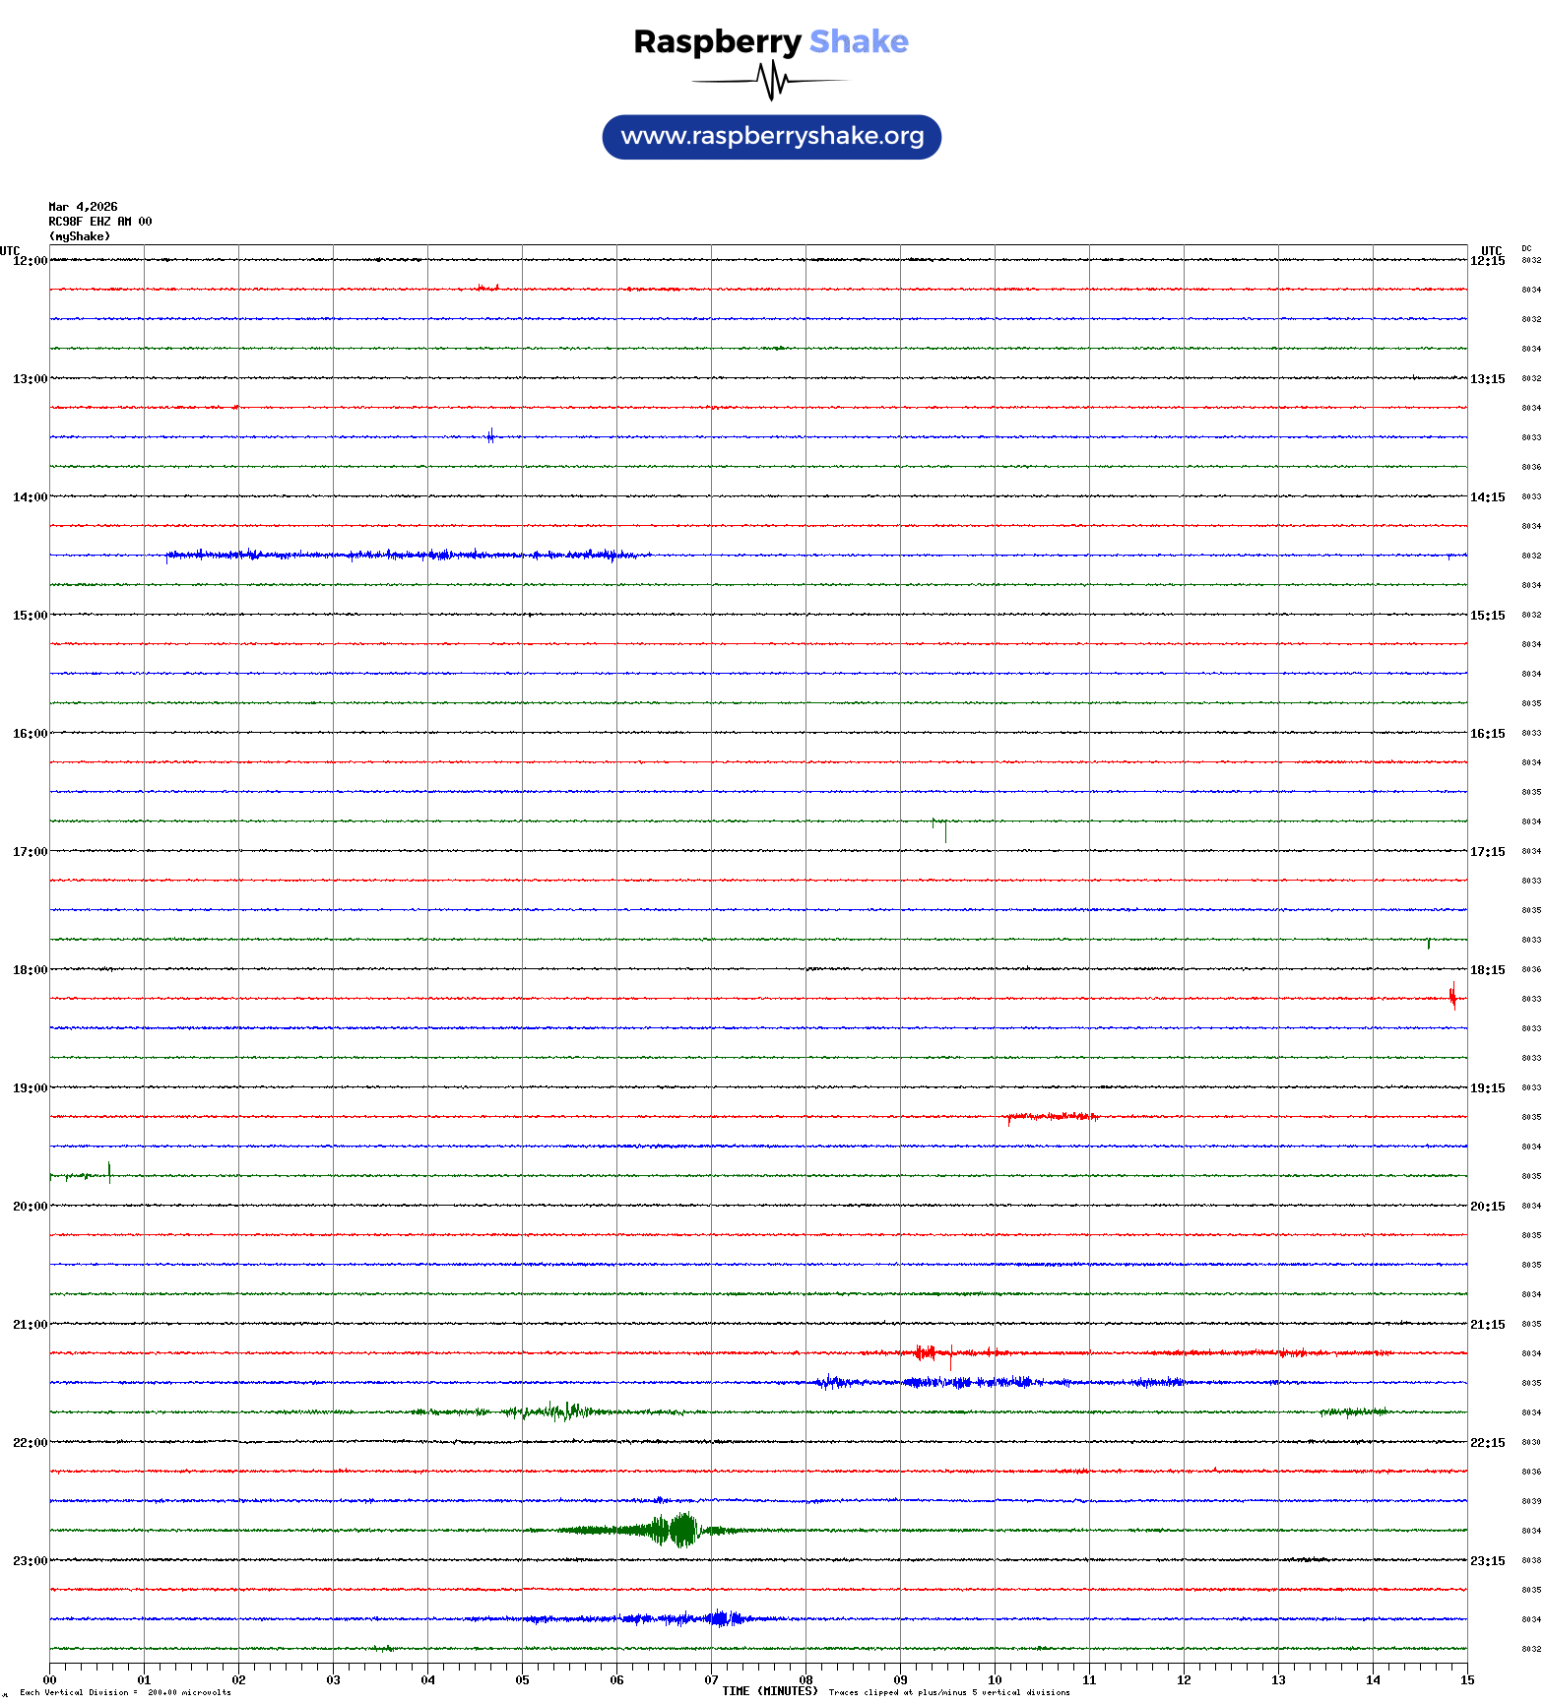Click the 12:00 UTC label on left axis

pos(30,261)
